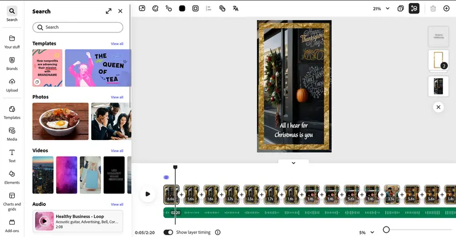Delete using the trash icon
The width and height of the screenshot is (456, 237).
point(433,9)
